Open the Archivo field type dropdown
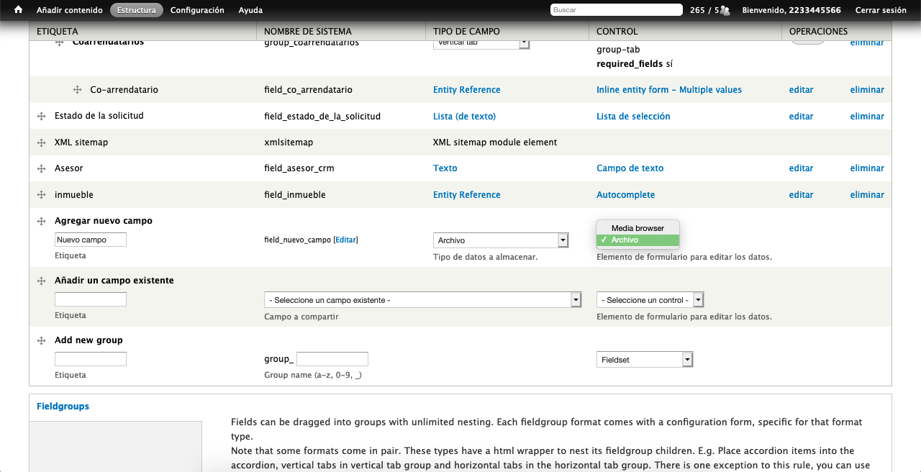Screen dimensions: 921x472 click(x=501, y=240)
